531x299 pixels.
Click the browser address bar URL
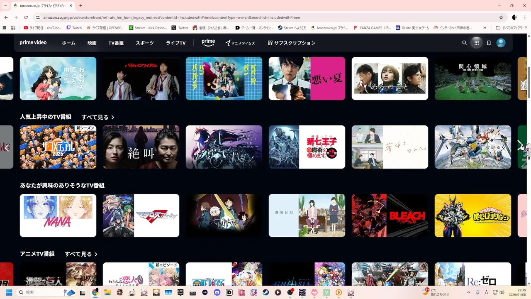click(x=171, y=17)
